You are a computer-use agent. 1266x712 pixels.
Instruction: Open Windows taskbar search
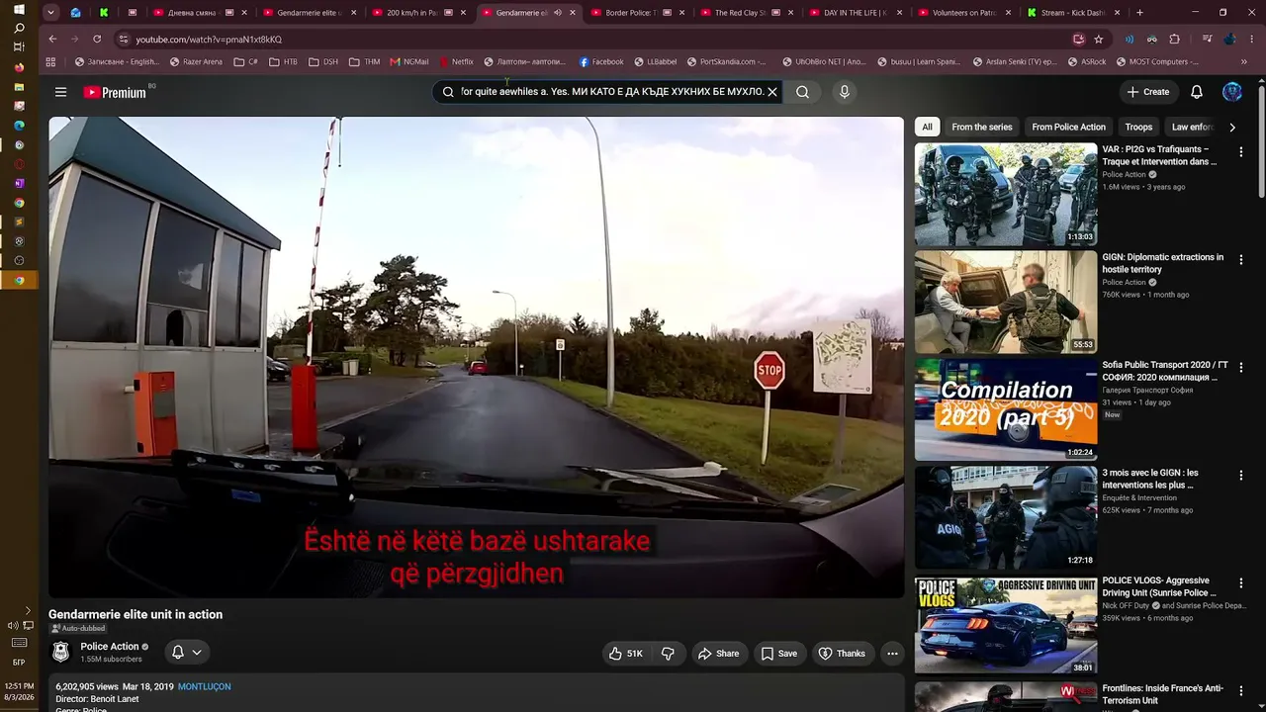tap(19, 28)
